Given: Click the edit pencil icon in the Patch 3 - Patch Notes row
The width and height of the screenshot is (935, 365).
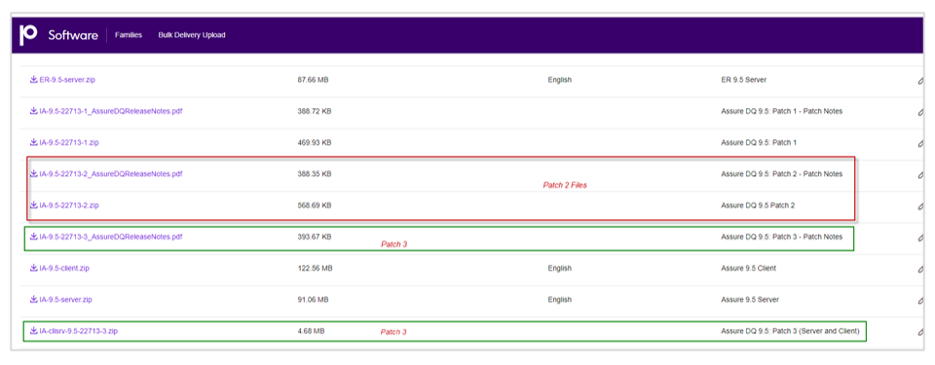Looking at the screenshot, I should (920, 237).
